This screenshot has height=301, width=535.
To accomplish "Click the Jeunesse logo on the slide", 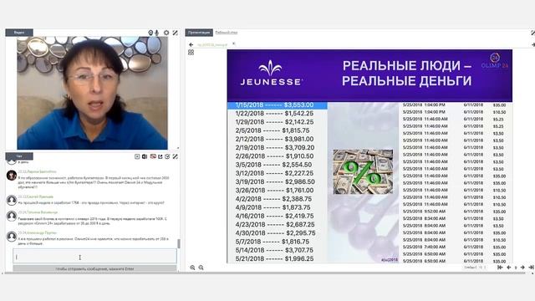I will click(x=271, y=73).
